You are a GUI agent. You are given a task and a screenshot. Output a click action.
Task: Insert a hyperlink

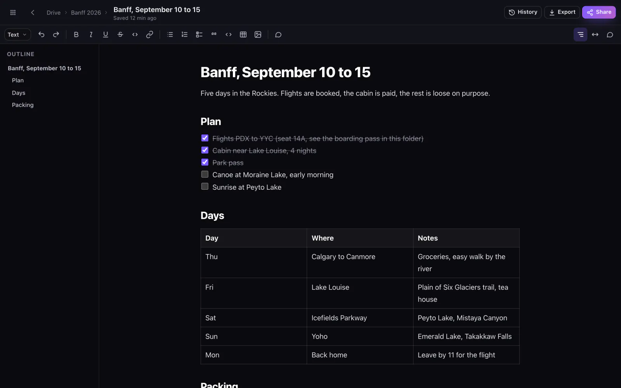click(149, 35)
